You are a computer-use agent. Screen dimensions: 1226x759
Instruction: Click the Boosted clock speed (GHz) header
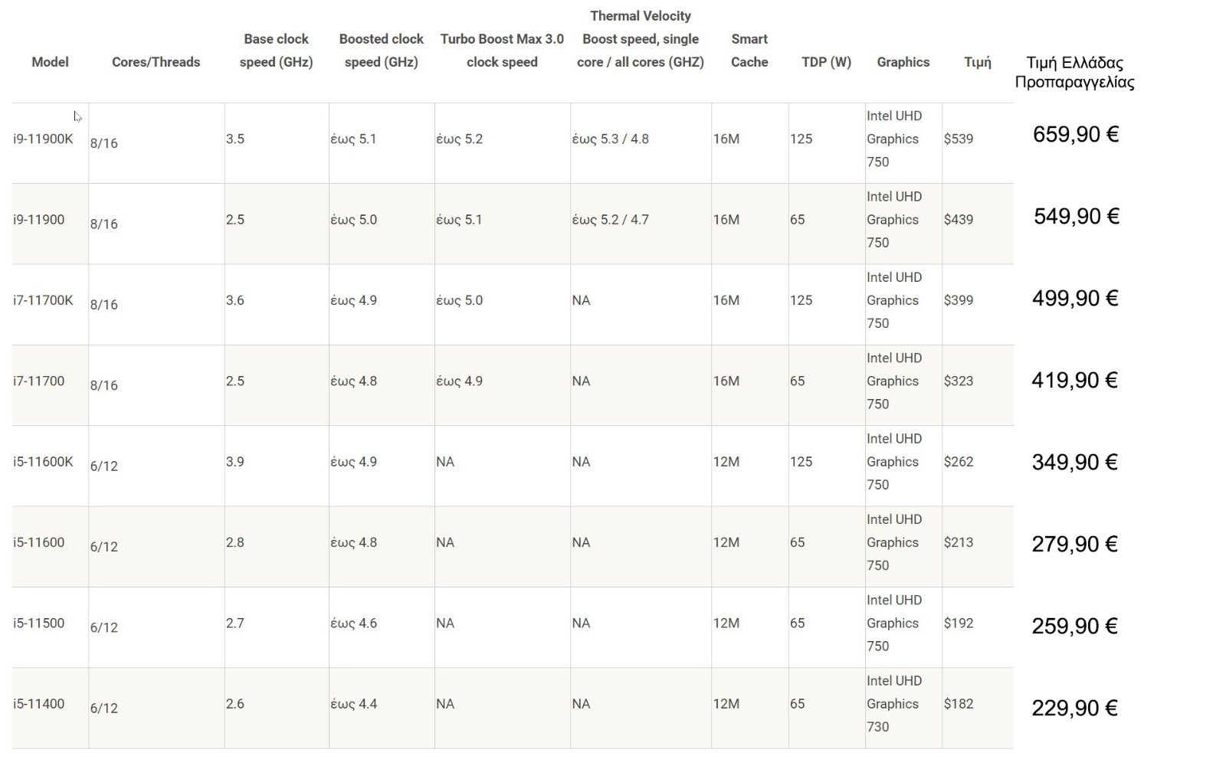click(x=381, y=51)
